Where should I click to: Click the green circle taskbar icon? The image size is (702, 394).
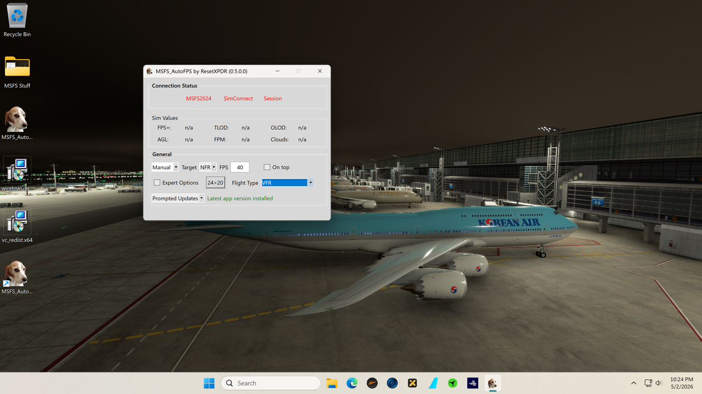(x=452, y=383)
